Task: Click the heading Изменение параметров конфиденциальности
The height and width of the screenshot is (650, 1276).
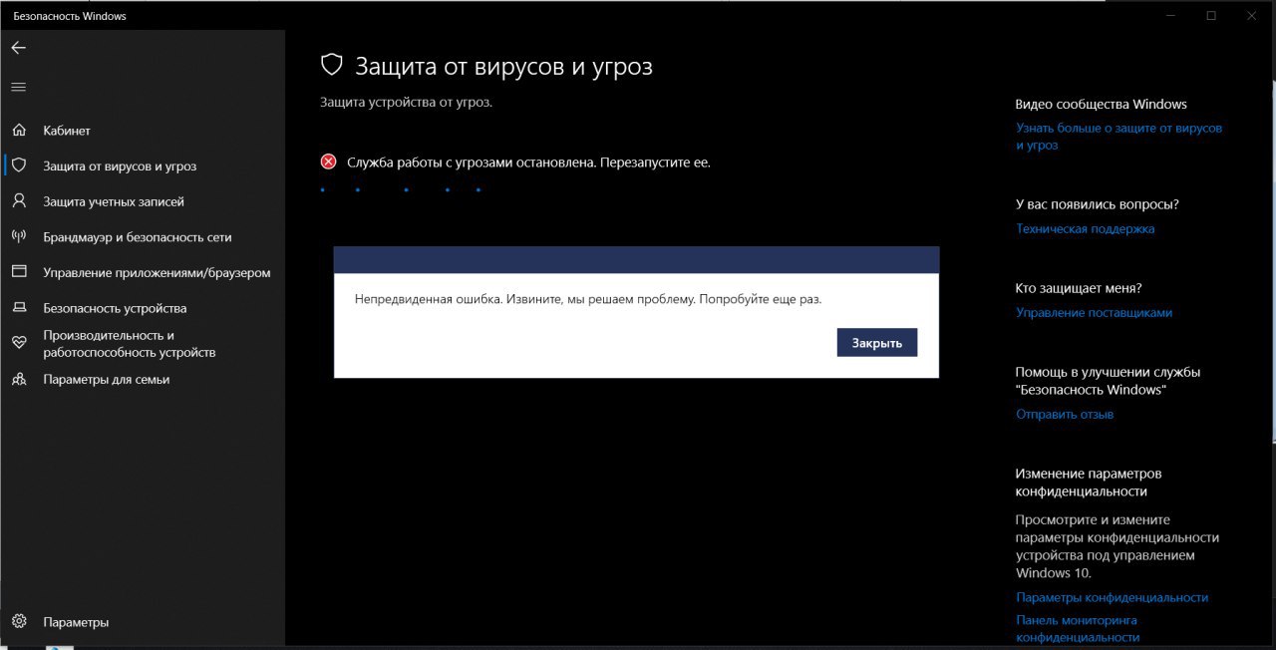Action: coord(1089,483)
